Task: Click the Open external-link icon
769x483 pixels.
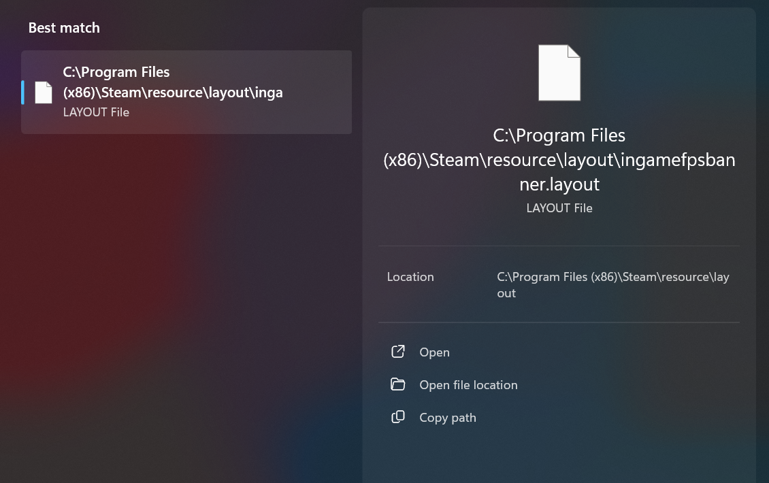Action: [397, 352]
